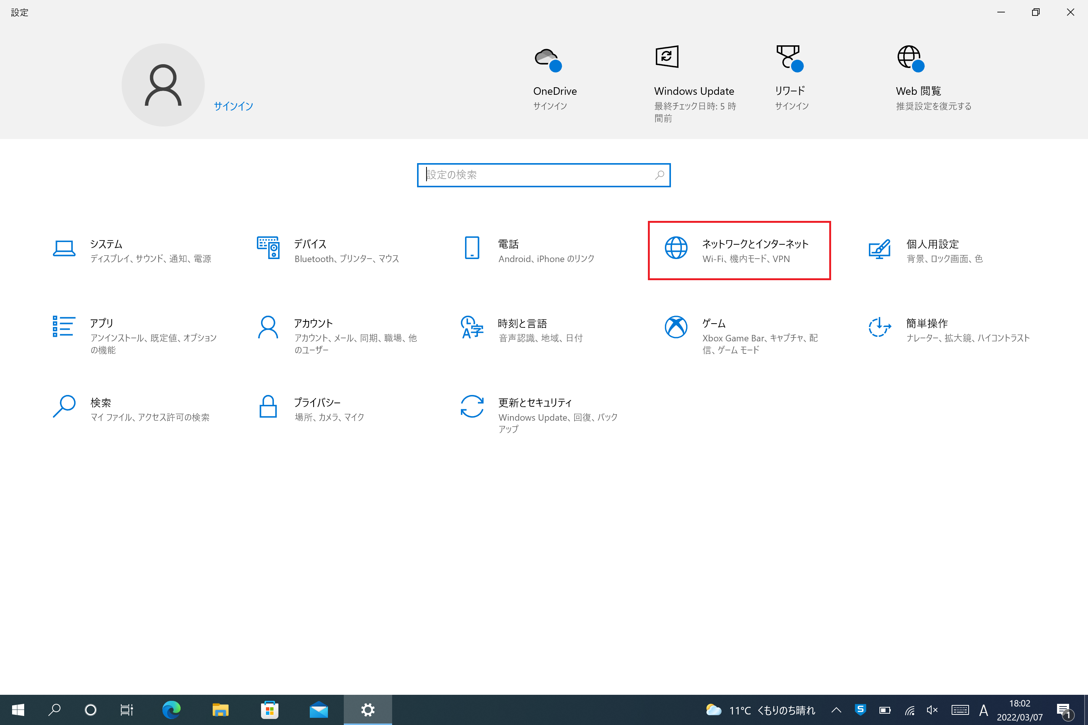The height and width of the screenshot is (725, 1088).
Task: Click the user profile avatar
Action: pyautogui.click(x=163, y=85)
